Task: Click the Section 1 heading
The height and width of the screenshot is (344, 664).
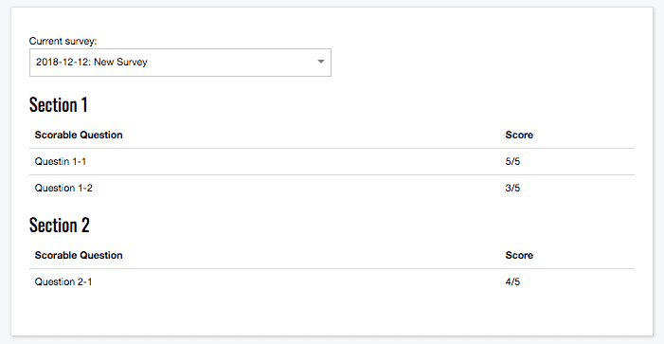Action: (x=59, y=104)
